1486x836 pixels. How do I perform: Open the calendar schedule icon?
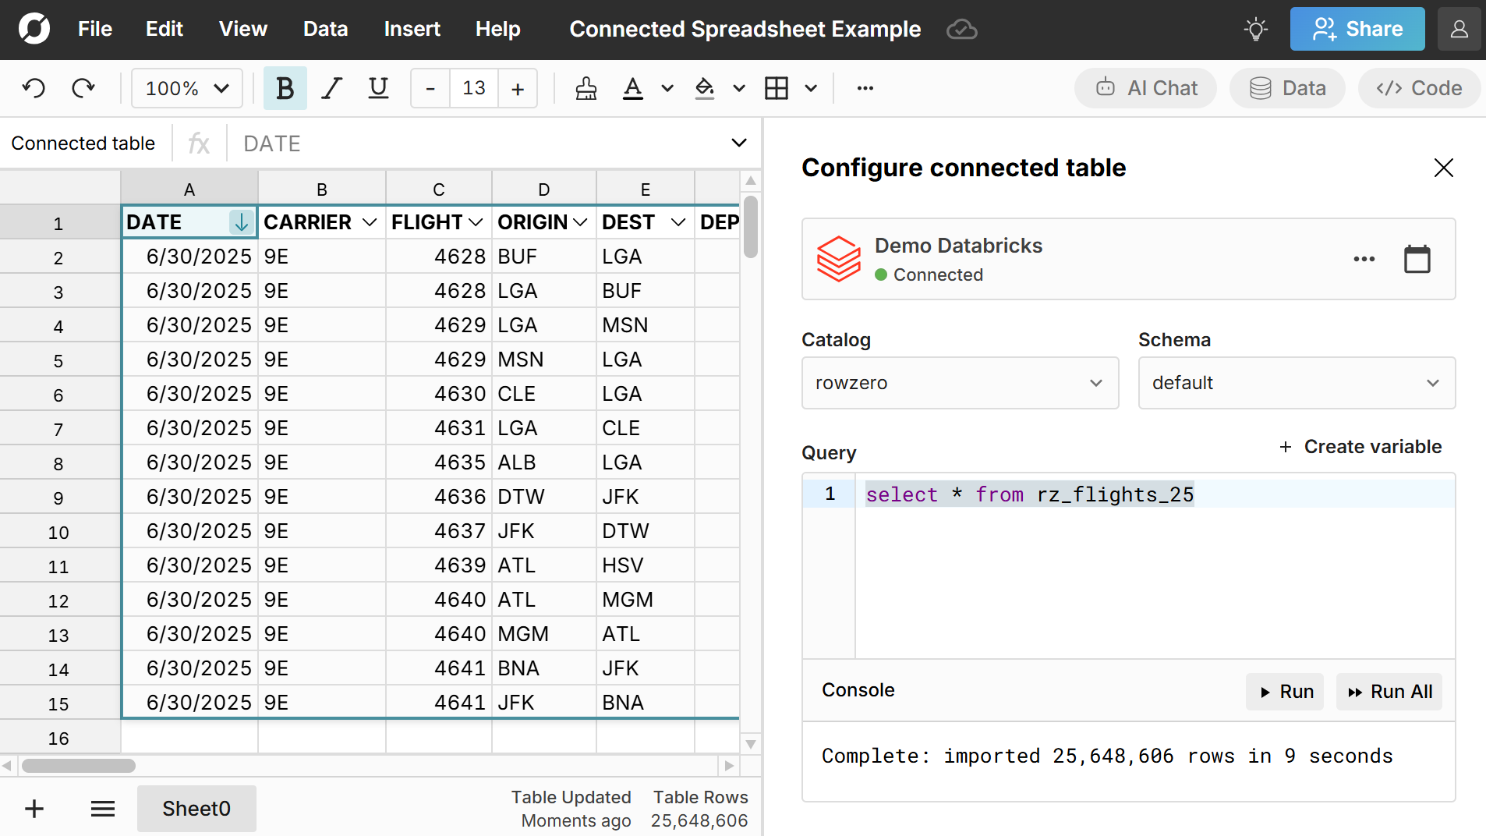click(x=1417, y=259)
